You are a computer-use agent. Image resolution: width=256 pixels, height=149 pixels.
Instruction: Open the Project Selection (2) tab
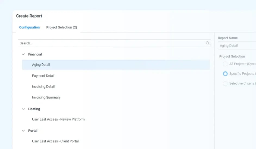[x=61, y=27]
